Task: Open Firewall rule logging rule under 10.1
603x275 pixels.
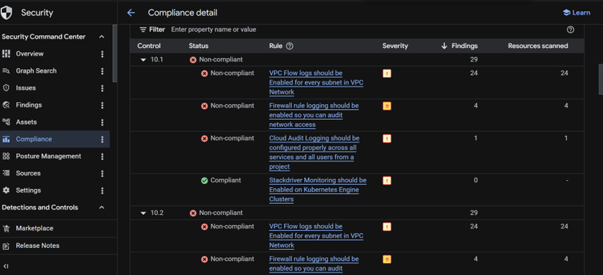Action: pyautogui.click(x=314, y=115)
